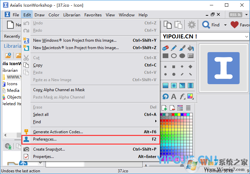Screen dimensions: 250x174
Task: Select the Eraser tool
Action: pyautogui.click(x=166, y=48)
